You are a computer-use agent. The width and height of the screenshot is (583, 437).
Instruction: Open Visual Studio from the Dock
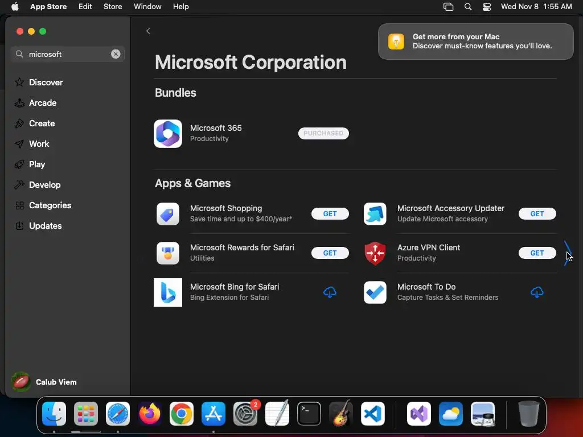tap(419, 414)
